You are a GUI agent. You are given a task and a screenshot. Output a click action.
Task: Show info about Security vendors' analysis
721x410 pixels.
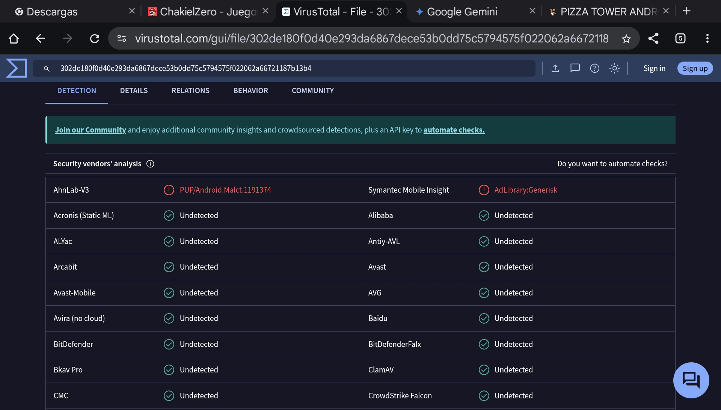point(150,164)
